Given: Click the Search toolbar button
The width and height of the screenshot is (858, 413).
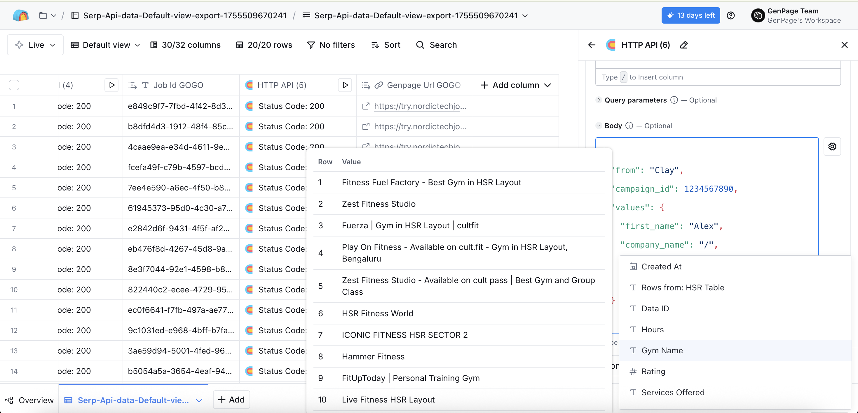Looking at the screenshot, I should pyautogui.click(x=436, y=45).
